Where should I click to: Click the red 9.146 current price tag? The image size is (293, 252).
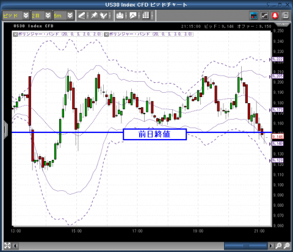[x=278, y=137]
